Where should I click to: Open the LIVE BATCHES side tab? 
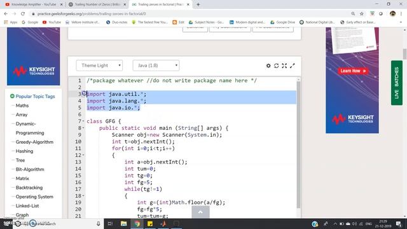(x=397, y=83)
